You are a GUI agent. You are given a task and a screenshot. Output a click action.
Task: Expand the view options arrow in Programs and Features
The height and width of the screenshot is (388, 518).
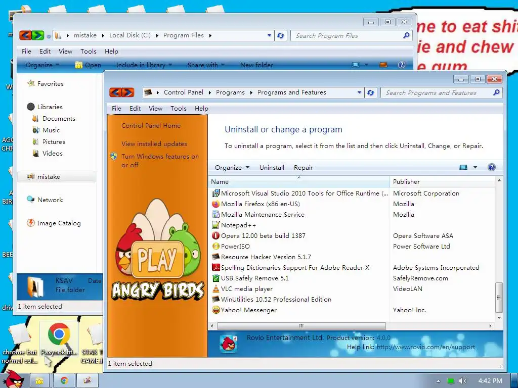[x=475, y=167]
